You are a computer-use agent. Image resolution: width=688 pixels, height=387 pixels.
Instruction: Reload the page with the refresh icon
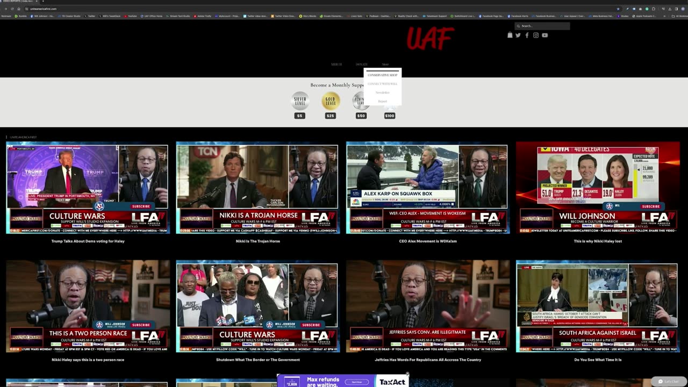[12, 9]
